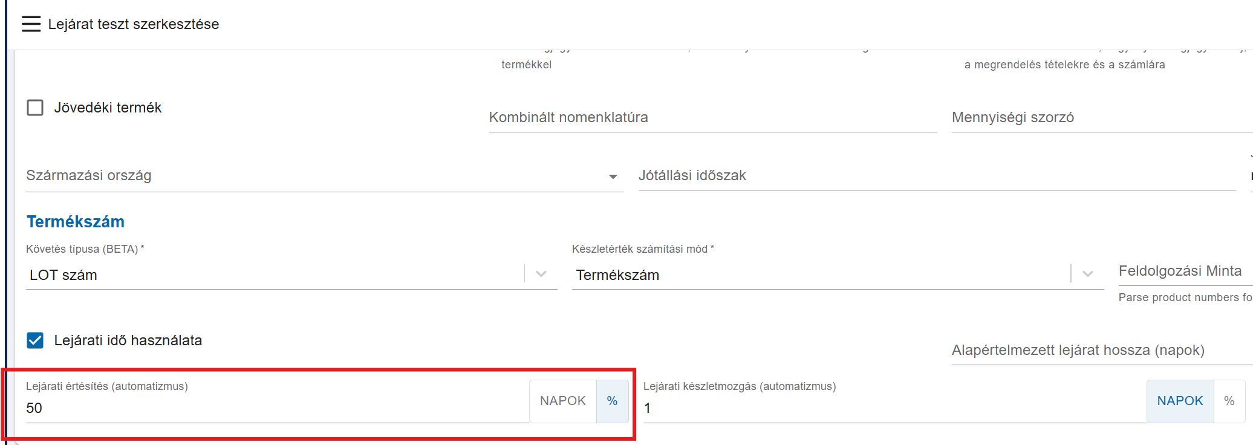
Task: Click the Termékszám section heading
Action: click(x=76, y=222)
